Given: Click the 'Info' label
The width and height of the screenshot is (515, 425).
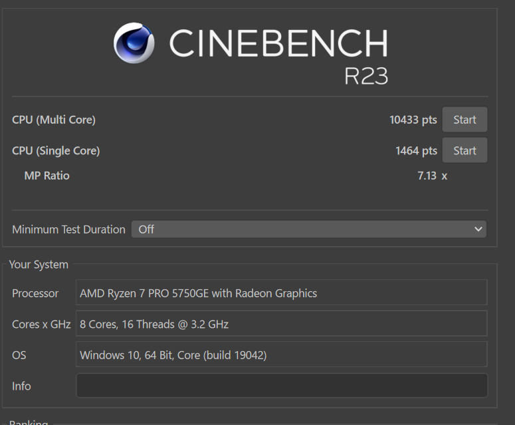Looking at the screenshot, I should (x=21, y=386).
